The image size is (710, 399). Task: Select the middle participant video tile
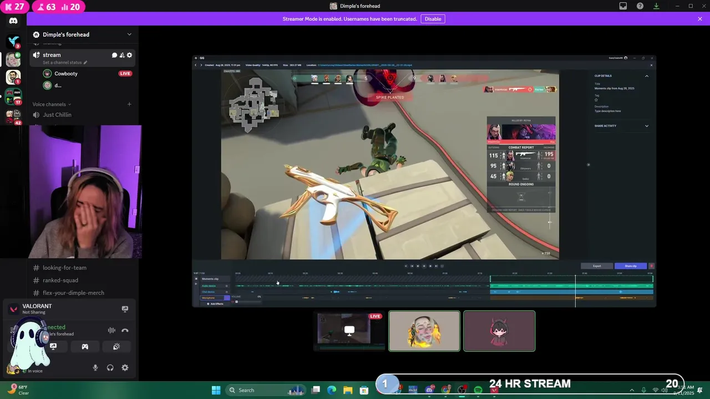click(424, 331)
